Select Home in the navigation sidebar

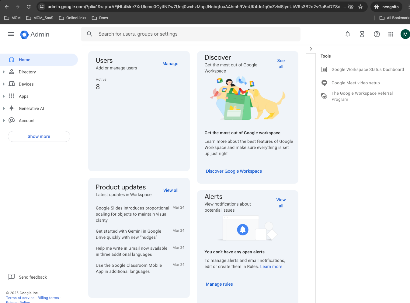click(24, 60)
